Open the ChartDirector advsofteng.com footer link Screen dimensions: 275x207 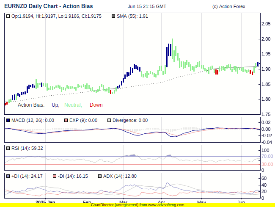137,205
